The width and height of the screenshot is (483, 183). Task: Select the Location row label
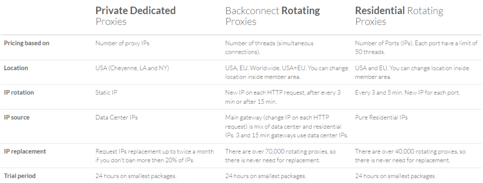pyautogui.click(x=16, y=68)
